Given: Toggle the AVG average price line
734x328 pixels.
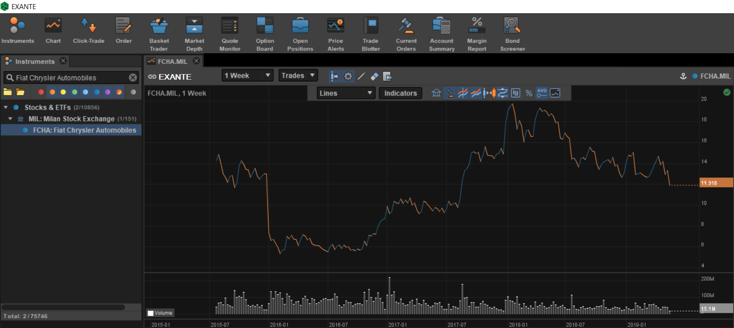Looking at the screenshot, I should (x=542, y=93).
